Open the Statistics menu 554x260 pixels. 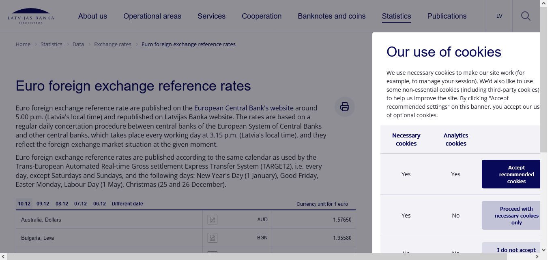(396, 16)
